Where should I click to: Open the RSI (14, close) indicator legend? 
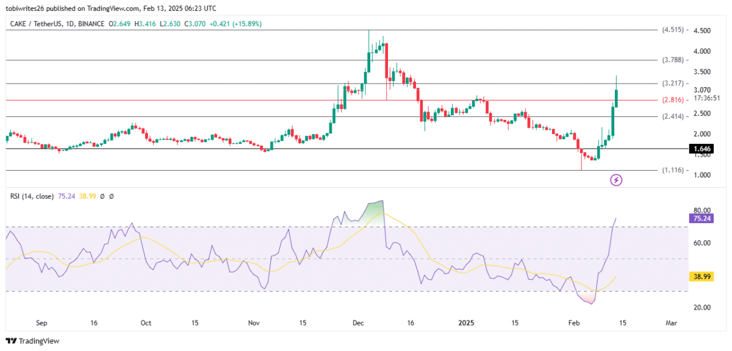point(30,196)
